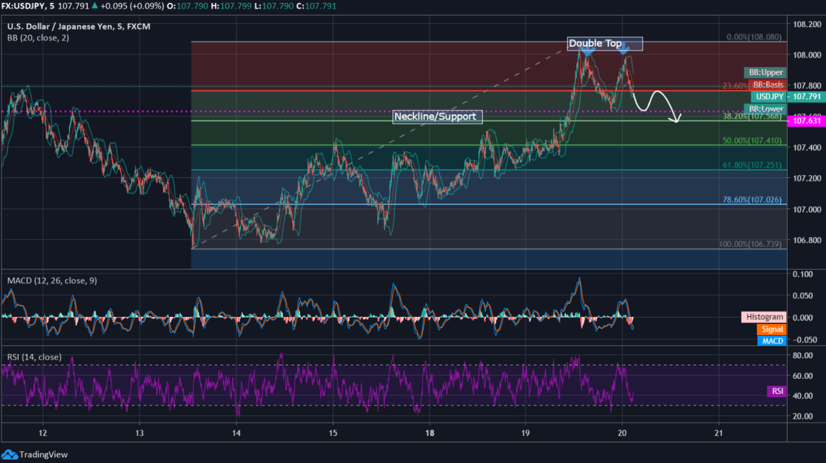The width and height of the screenshot is (826, 463).
Task: Click the FX:USDJPY symbol title
Action: (x=27, y=7)
